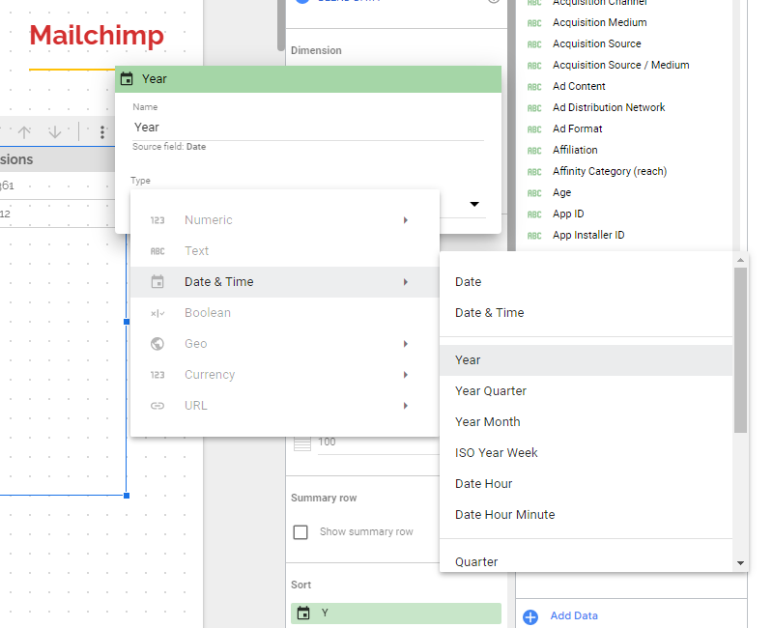
Task: Click the move-down arrow in table toolbar
Action: pyautogui.click(x=55, y=131)
